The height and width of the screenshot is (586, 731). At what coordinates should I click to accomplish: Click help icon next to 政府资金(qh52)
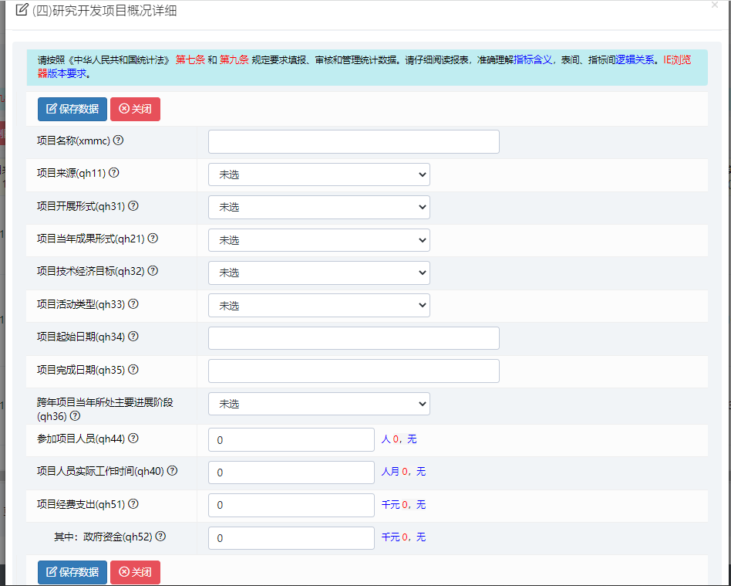click(160, 537)
